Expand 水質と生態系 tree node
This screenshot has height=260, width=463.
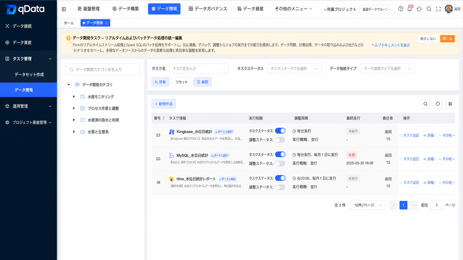(74, 132)
